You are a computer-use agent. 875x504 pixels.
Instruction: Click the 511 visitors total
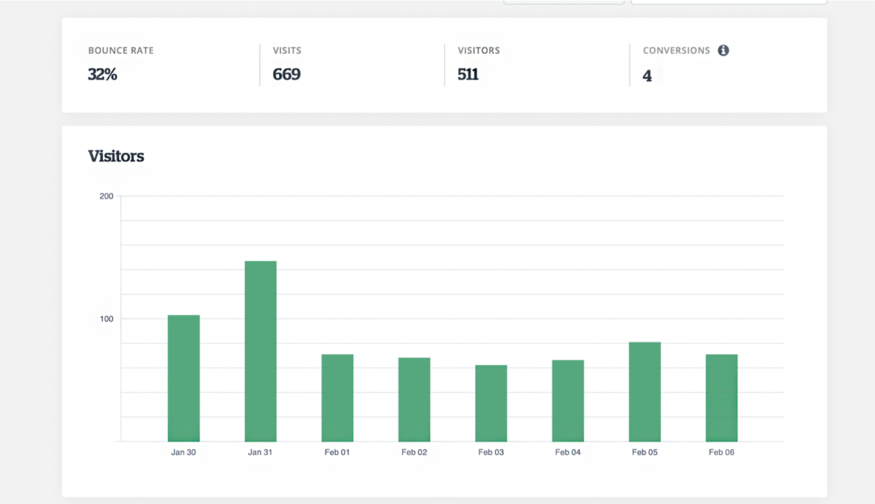click(468, 74)
